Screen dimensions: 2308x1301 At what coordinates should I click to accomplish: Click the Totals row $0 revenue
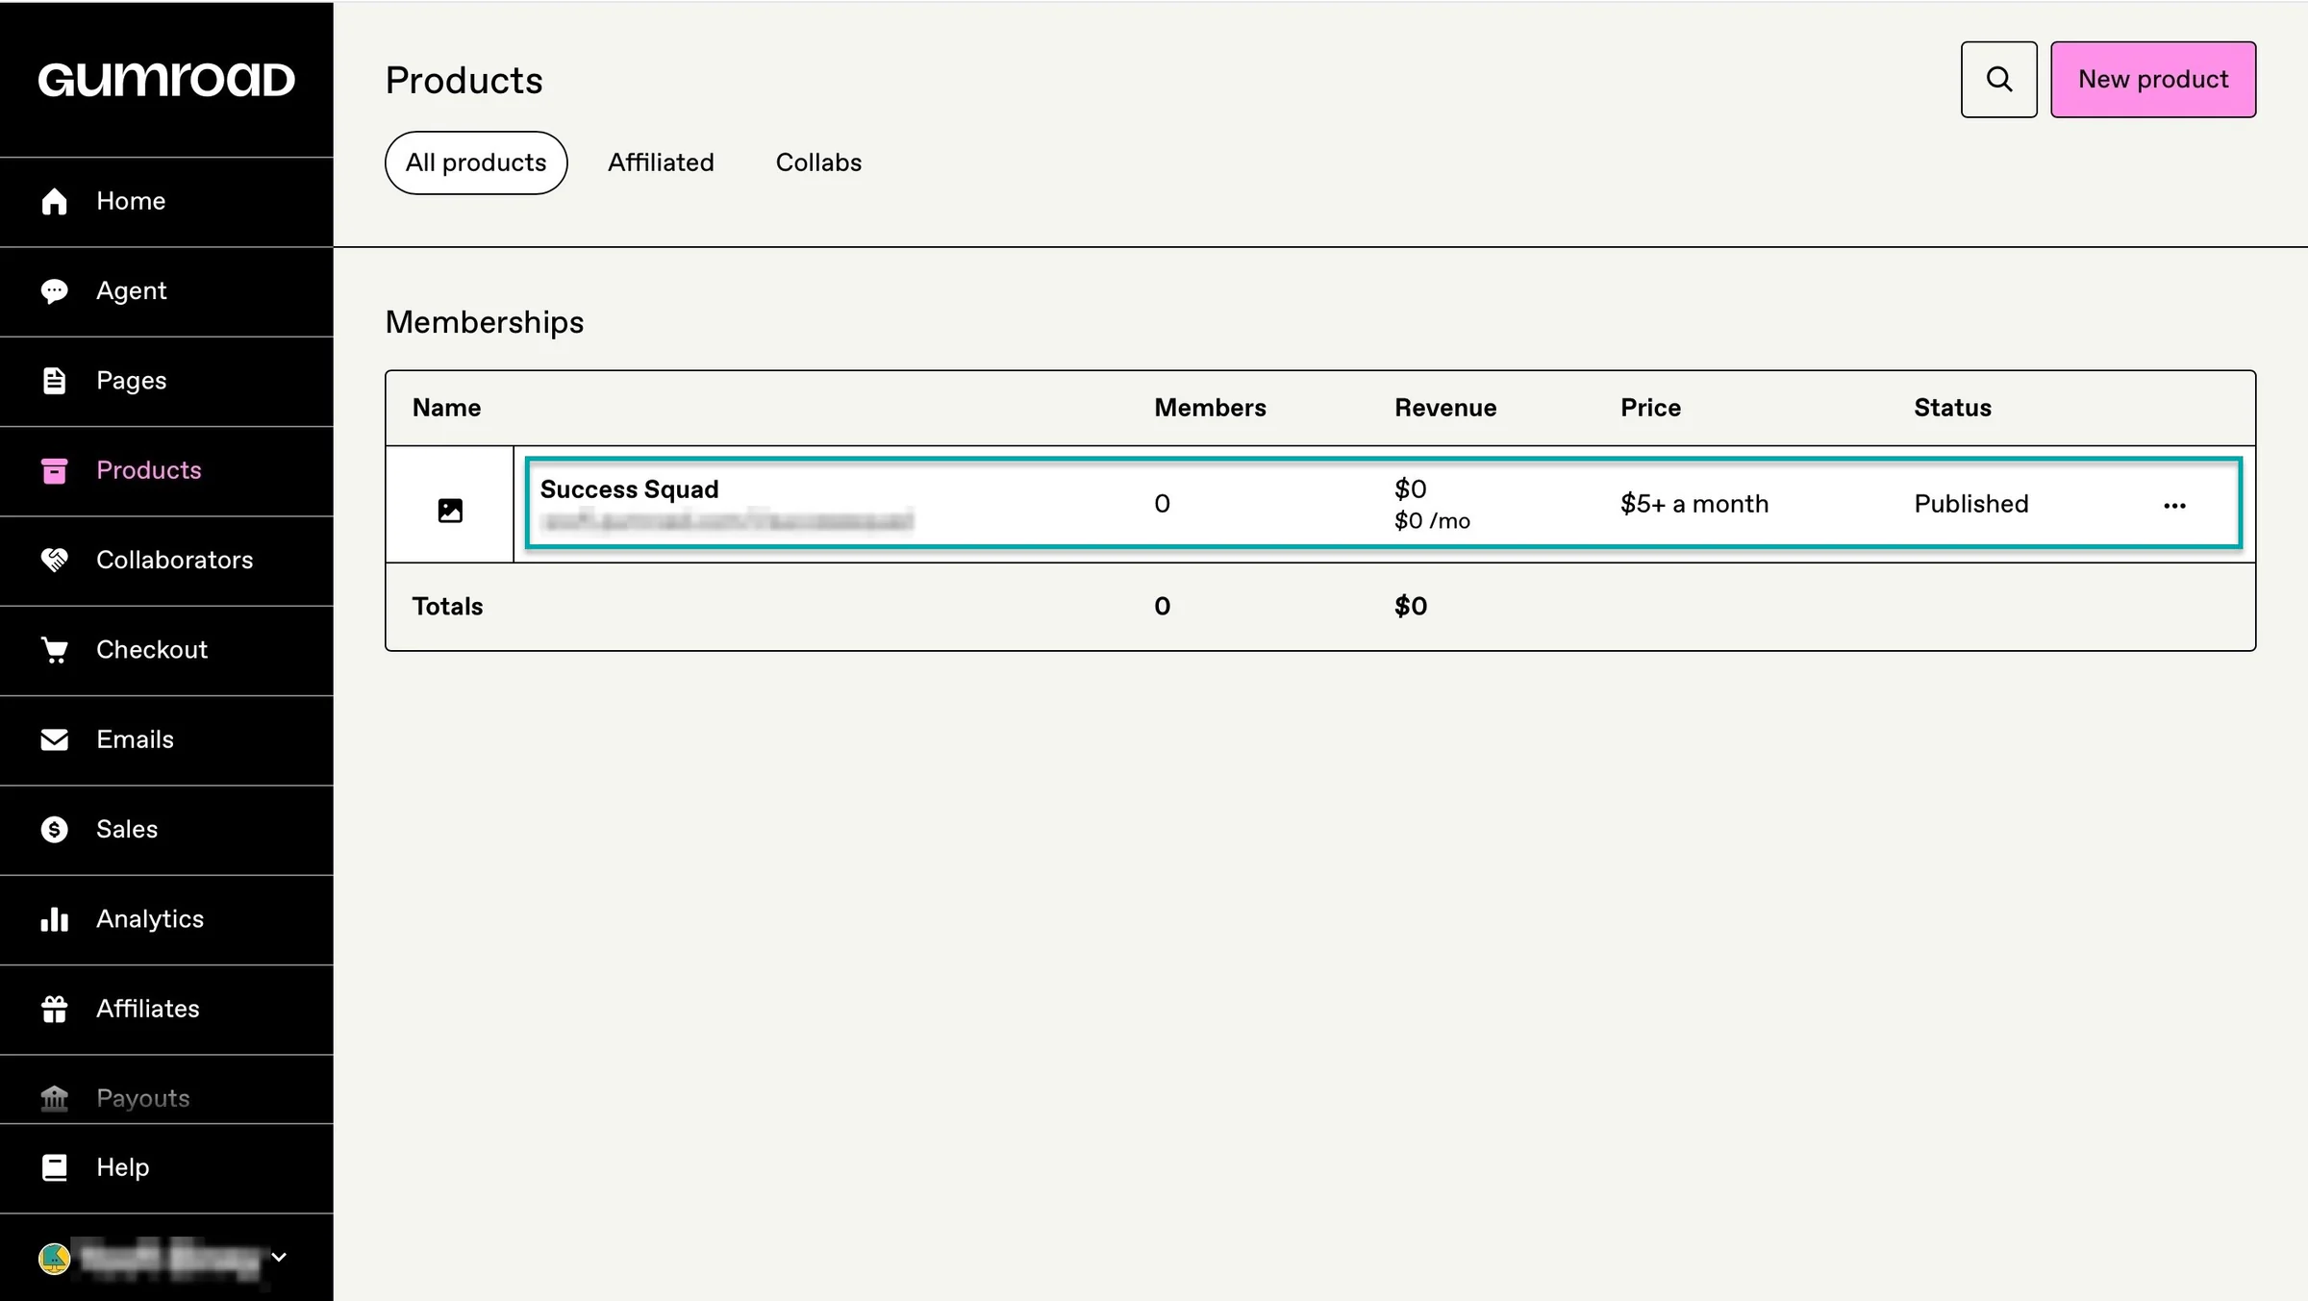pos(1411,607)
